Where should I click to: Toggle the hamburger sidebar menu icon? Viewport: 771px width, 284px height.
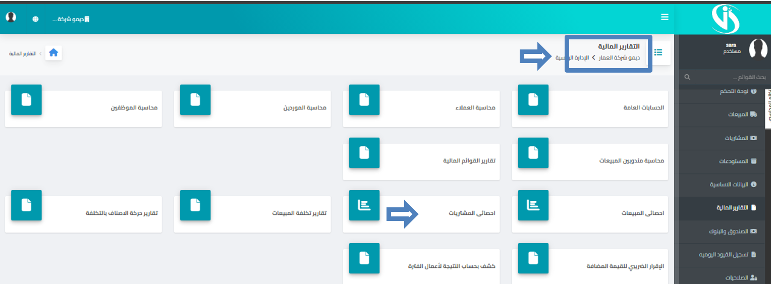coord(665,17)
